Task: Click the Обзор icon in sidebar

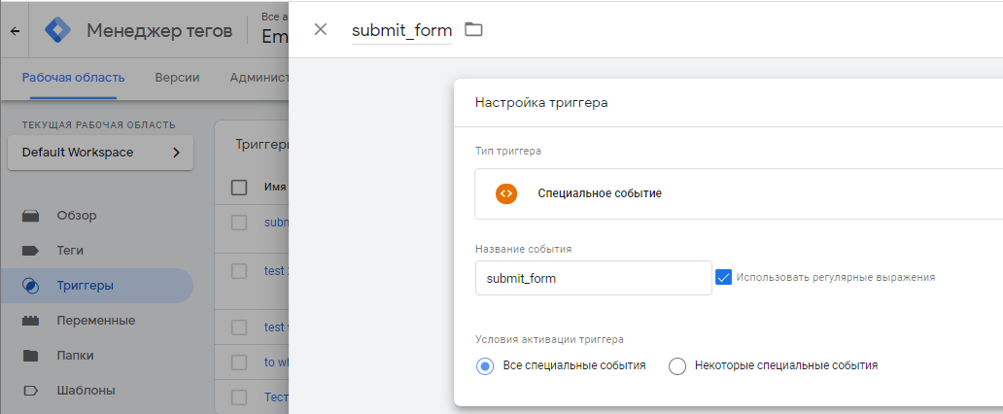Action: click(30, 216)
